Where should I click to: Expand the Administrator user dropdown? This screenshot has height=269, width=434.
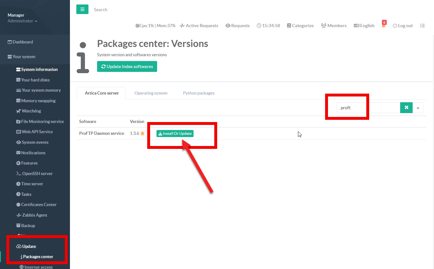click(22, 21)
